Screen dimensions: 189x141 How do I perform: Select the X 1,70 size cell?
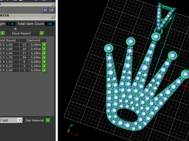(x=9, y=58)
